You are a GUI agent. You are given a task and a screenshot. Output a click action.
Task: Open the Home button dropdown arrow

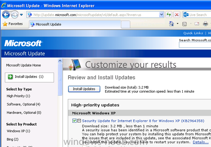pos(177,24)
